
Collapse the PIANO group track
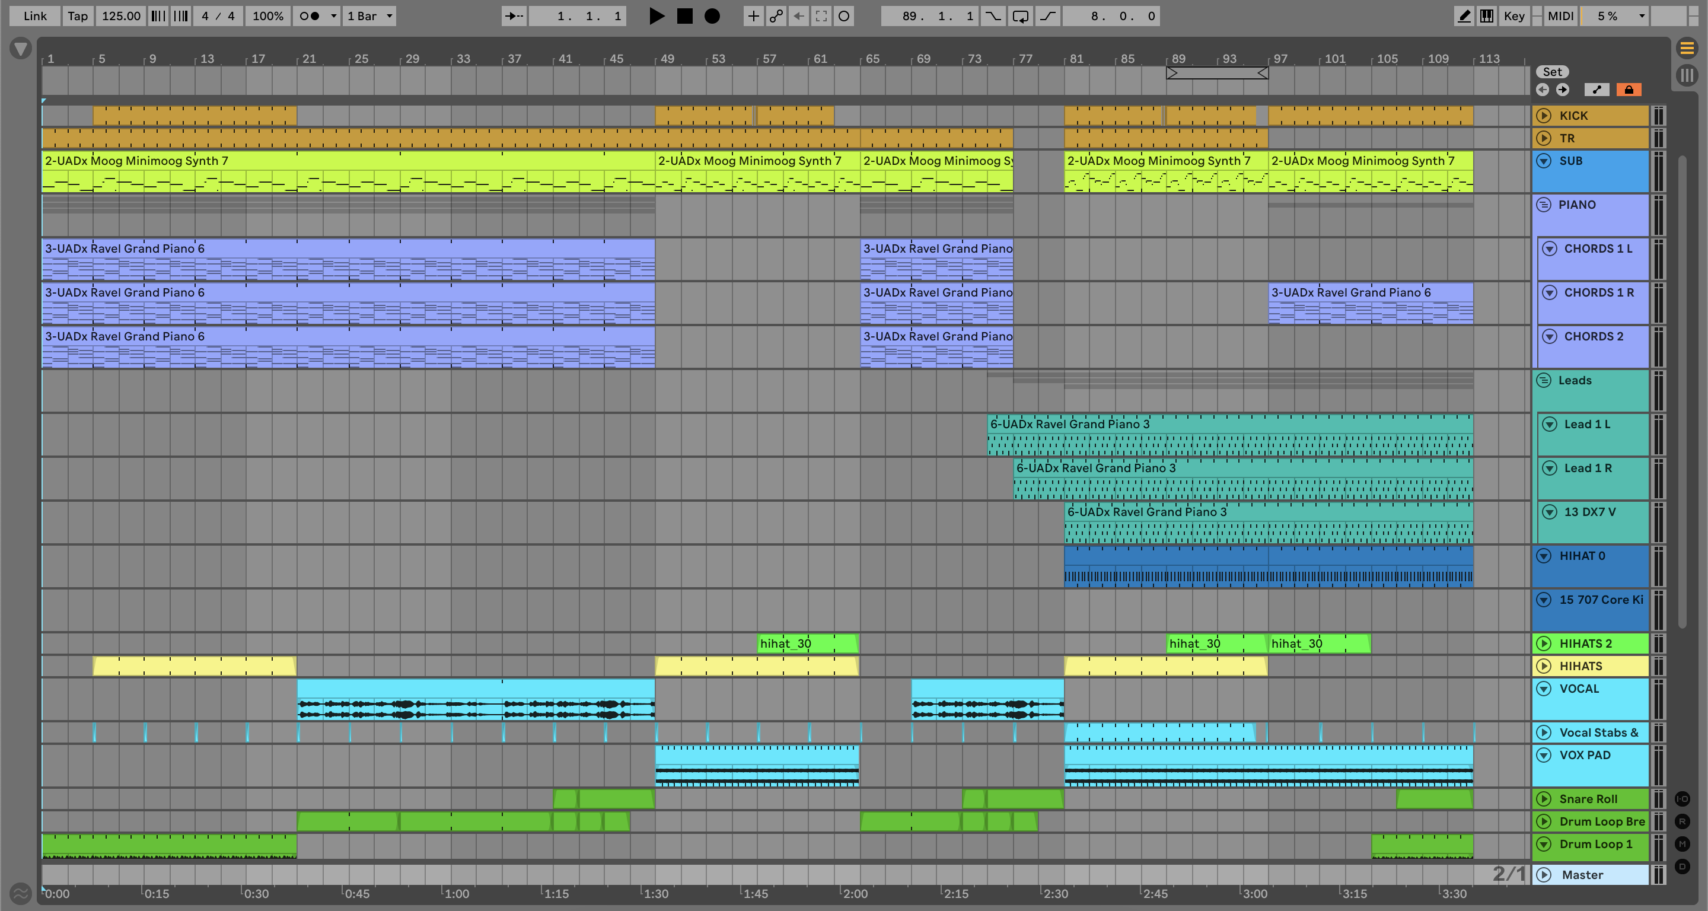coord(1544,204)
